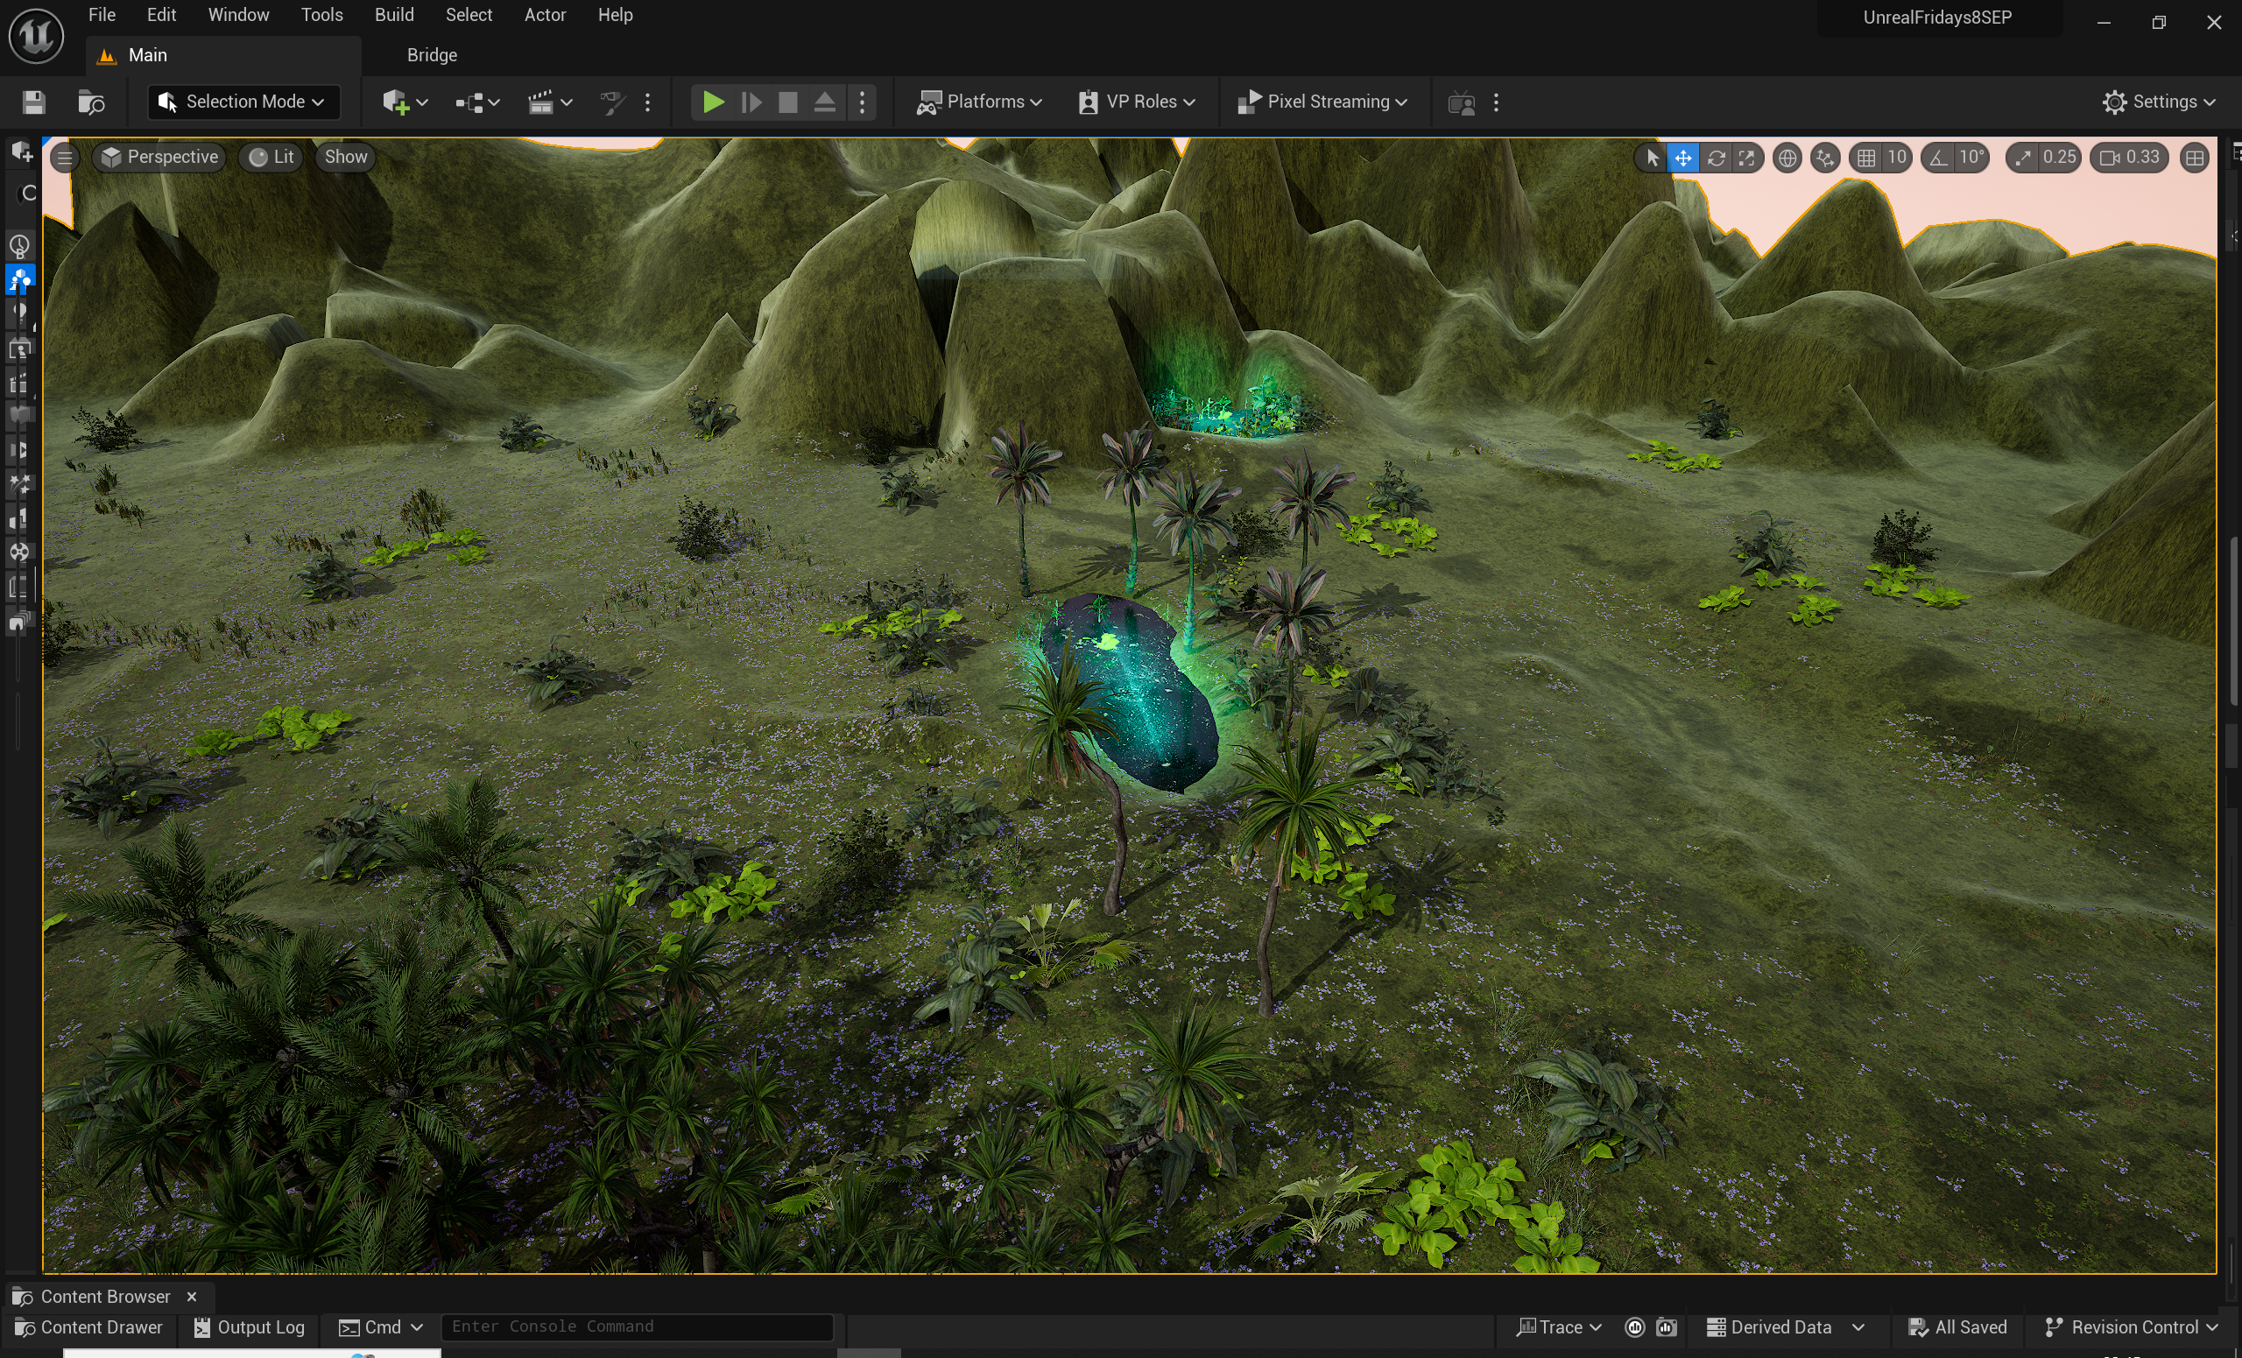Click the green Play level button
The height and width of the screenshot is (1358, 2242).
713,102
